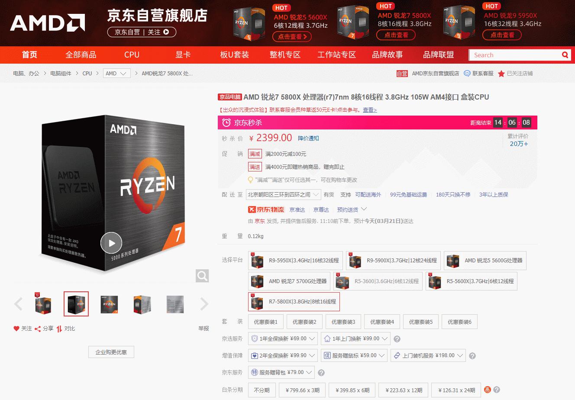
Task: Click the 惠 discount badge icon
Action: click(x=487, y=390)
